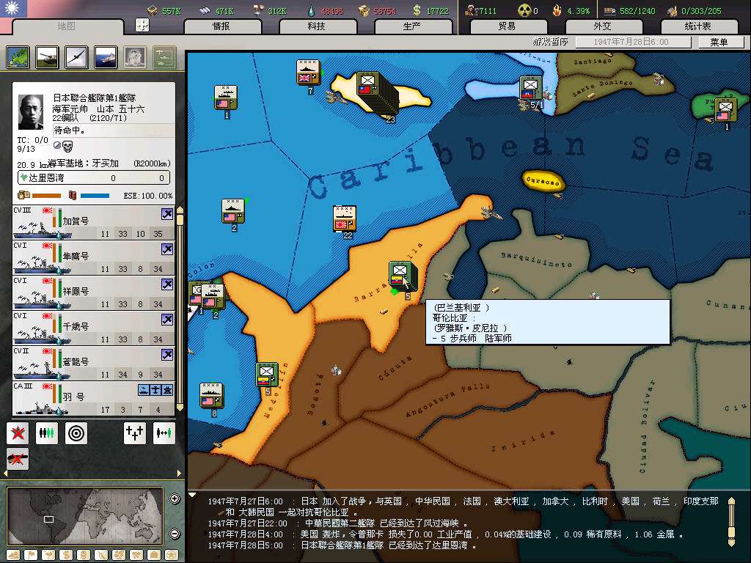
Task: Zoom out the minimap with minus
Action: click(x=175, y=534)
